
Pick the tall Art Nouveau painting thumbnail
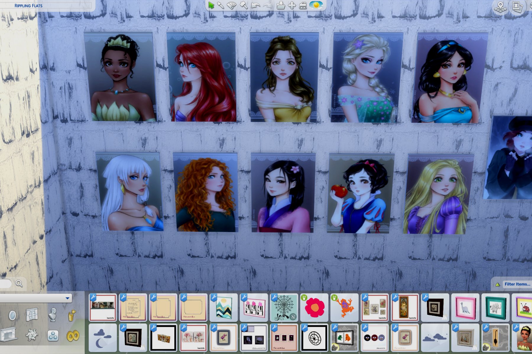click(x=404, y=307)
